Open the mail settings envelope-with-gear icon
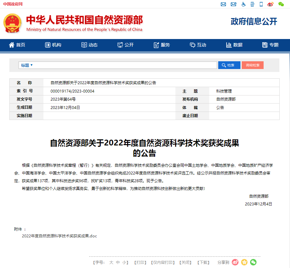The image size is (290, 268). tap(233, 4)
